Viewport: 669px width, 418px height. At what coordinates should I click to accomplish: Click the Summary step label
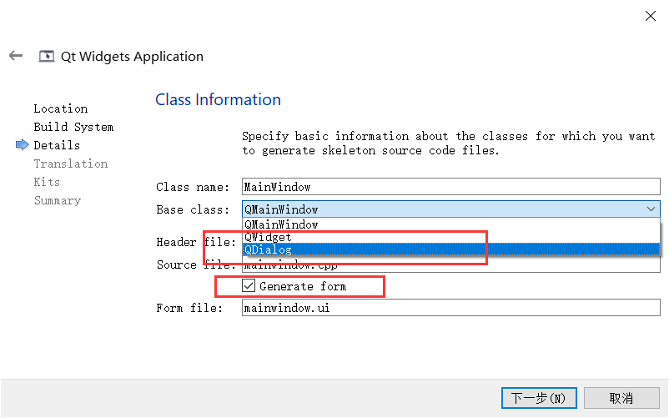point(58,200)
